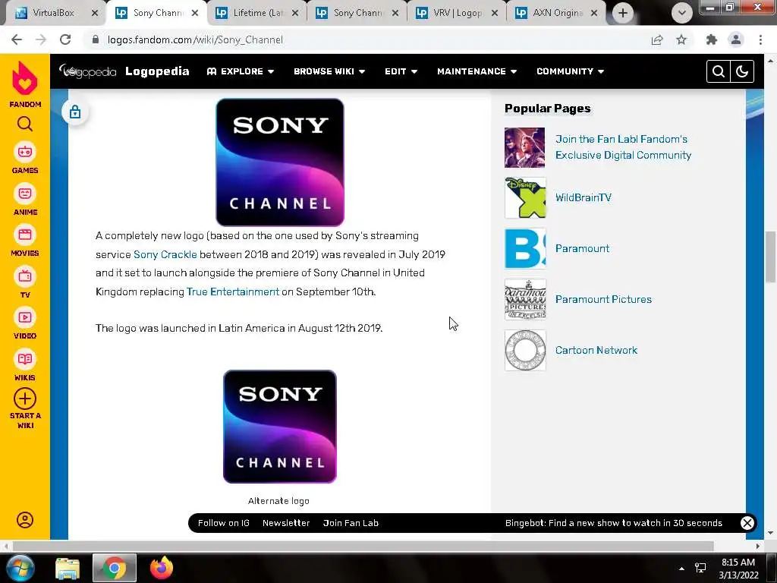
Task: Click the Start a Wiki plus icon
Action: [25, 399]
